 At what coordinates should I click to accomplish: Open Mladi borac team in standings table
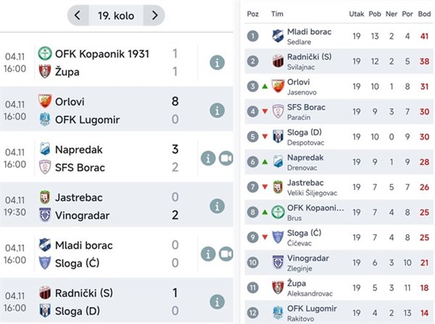(x=308, y=35)
